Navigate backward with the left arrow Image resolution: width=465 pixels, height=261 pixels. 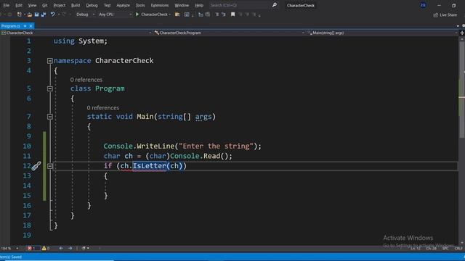(x=61, y=248)
